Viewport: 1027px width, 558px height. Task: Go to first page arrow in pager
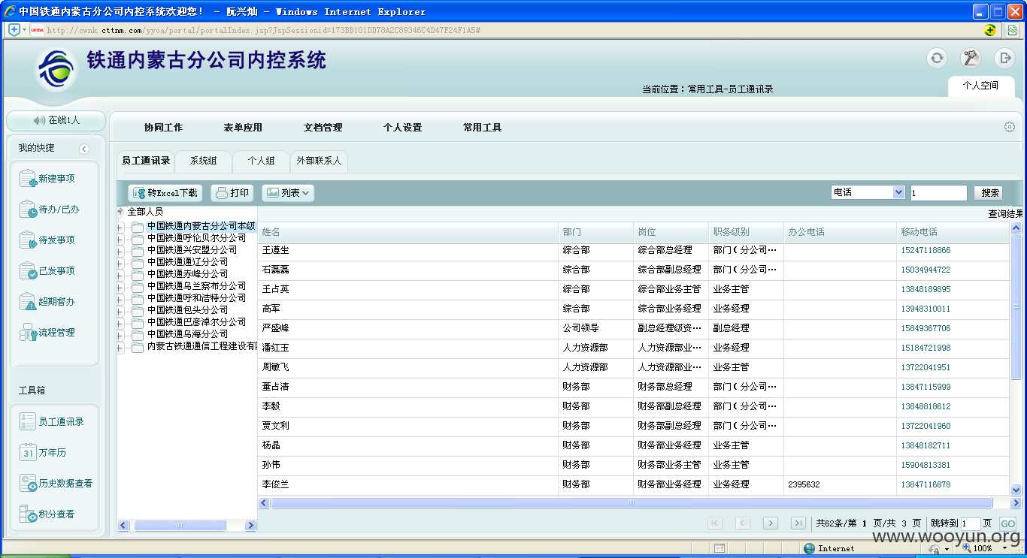715,523
